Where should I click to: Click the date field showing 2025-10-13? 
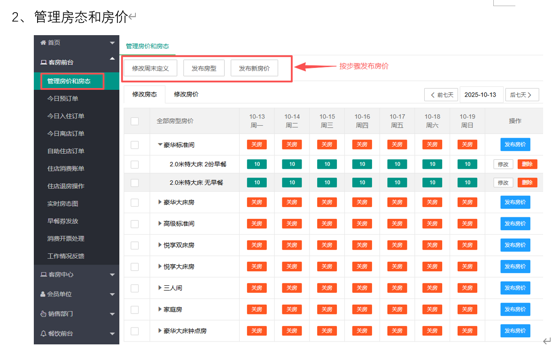click(480, 95)
